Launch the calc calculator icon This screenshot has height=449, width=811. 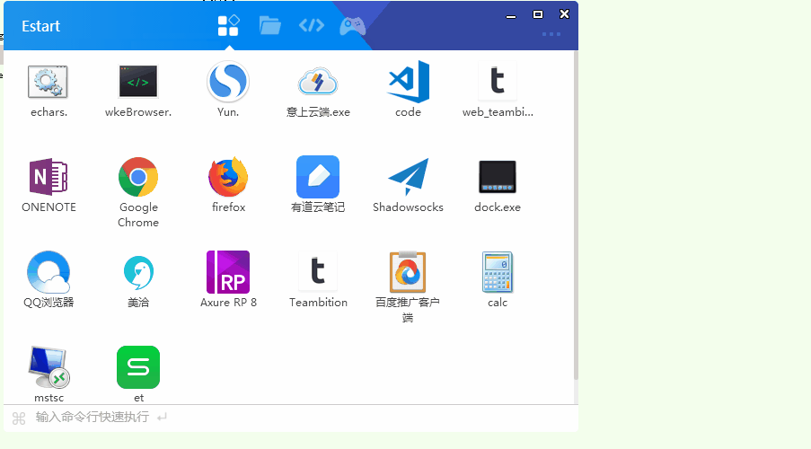click(498, 272)
